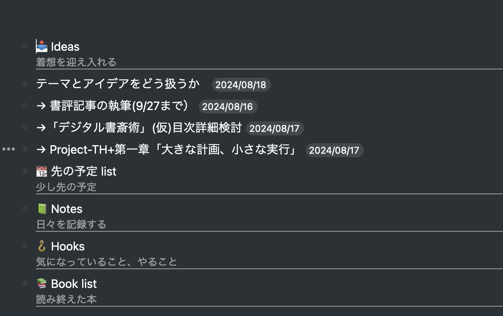Image resolution: width=503 pixels, height=316 pixels.
Task: Click the 📅 calendar icon on 先の予定 list
Action: click(41, 171)
